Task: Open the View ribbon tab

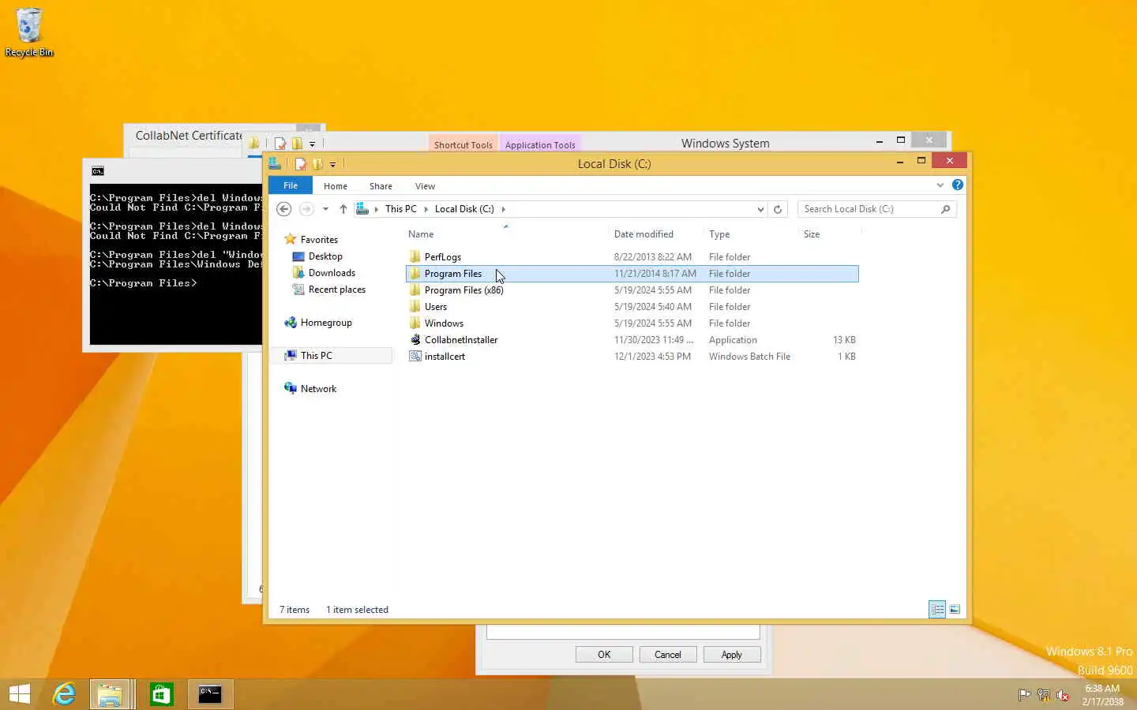Action: (x=425, y=186)
